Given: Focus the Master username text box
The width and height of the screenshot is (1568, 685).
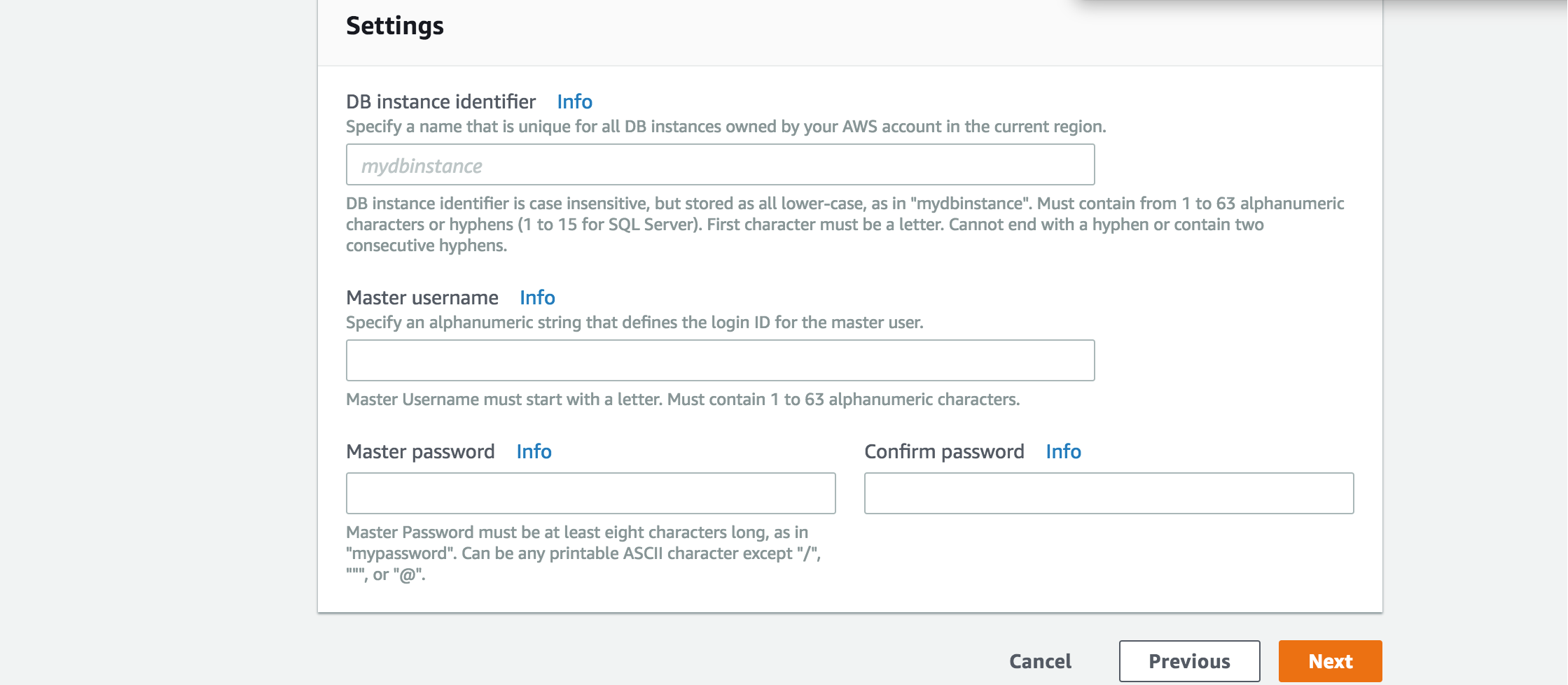Looking at the screenshot, I should [720, 361].
